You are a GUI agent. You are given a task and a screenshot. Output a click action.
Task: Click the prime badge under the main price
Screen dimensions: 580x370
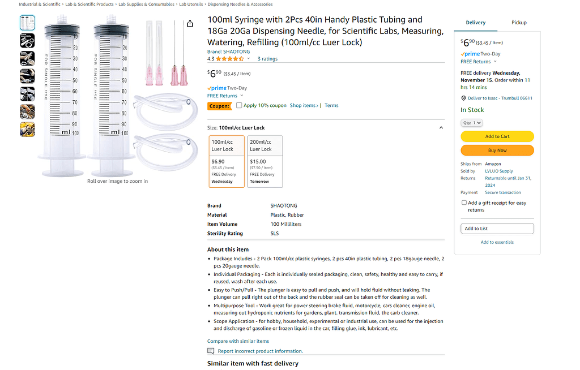(x=216, y=88)
